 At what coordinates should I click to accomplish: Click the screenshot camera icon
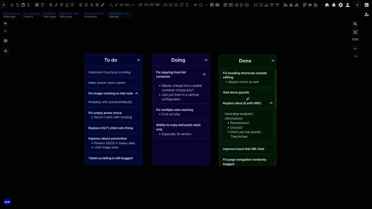6,41
